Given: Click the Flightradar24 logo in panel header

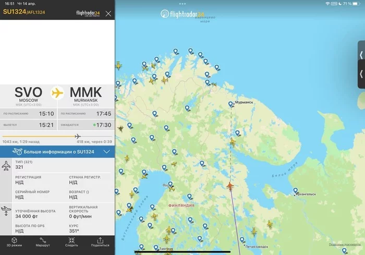Looking at the screenshot, I should (88, 13).
